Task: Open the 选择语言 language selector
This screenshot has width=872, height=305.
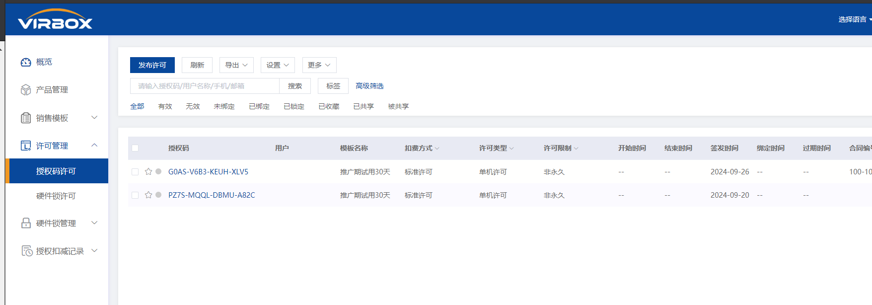Action: pos(855,19)
